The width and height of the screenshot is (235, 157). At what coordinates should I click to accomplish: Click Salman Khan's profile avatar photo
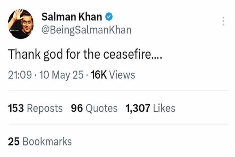click(21, 24)
